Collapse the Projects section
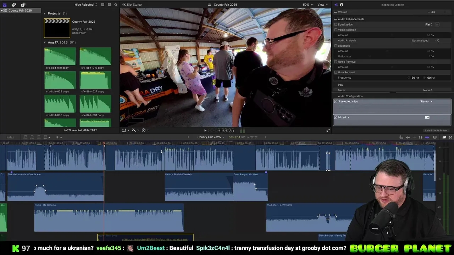This screenshot has width=454, height=255. pyautogui.click(x=45, y=13)
